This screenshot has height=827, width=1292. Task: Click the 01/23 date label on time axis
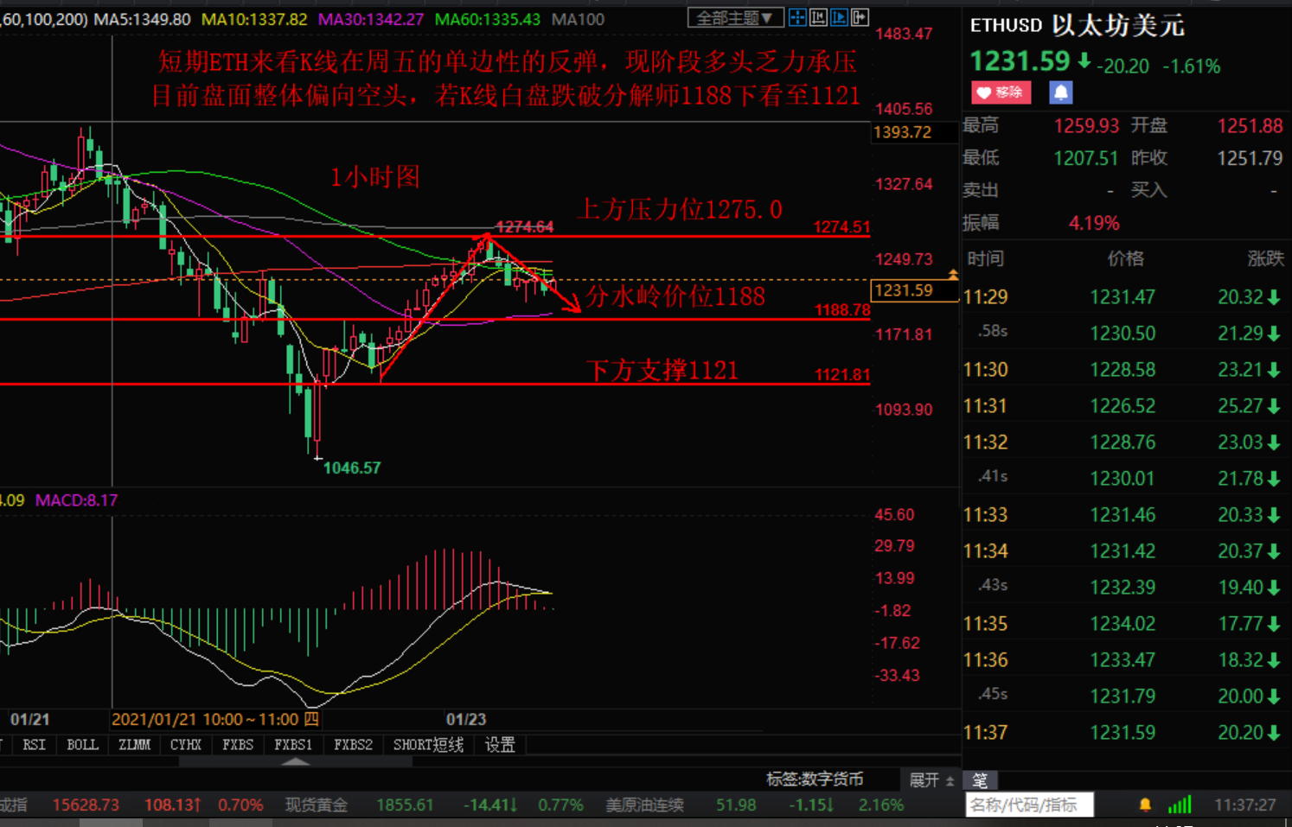(466, 719)
